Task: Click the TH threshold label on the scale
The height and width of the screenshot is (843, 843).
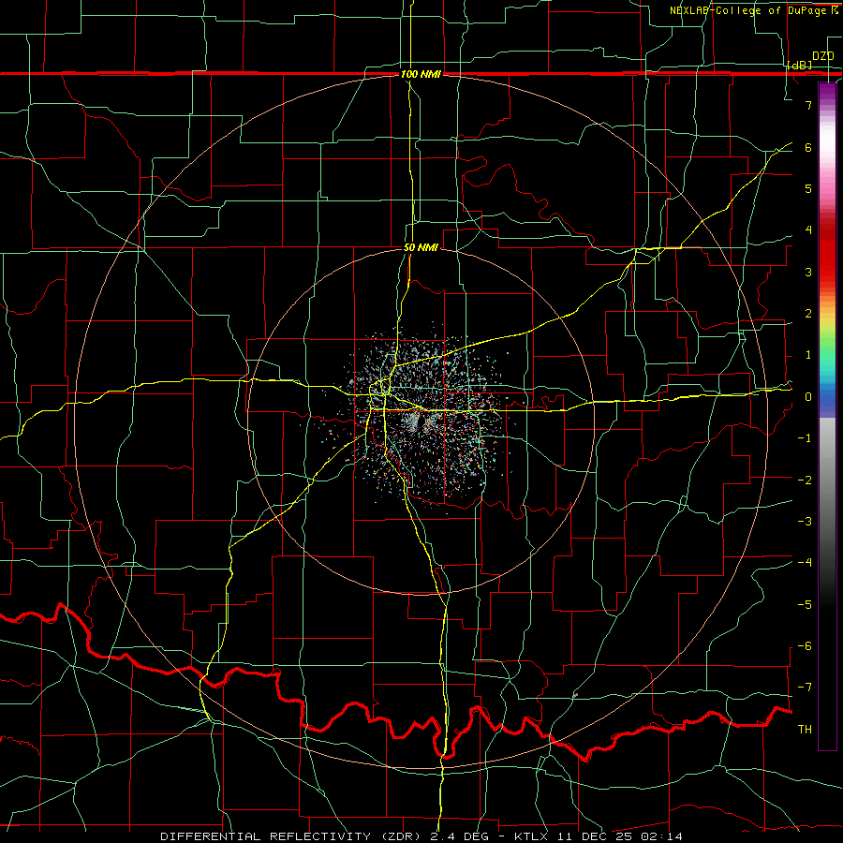Action: click(805, 730)
